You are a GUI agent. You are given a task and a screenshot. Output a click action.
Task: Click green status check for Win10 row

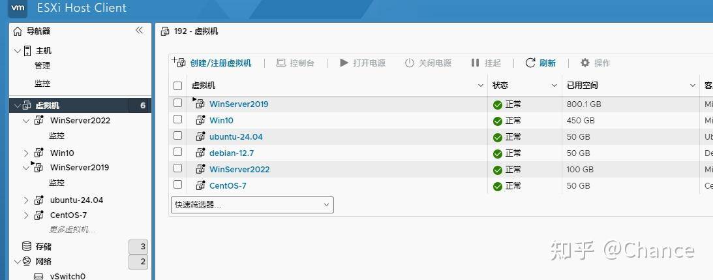pyautogui.click(x=498, y=121)
